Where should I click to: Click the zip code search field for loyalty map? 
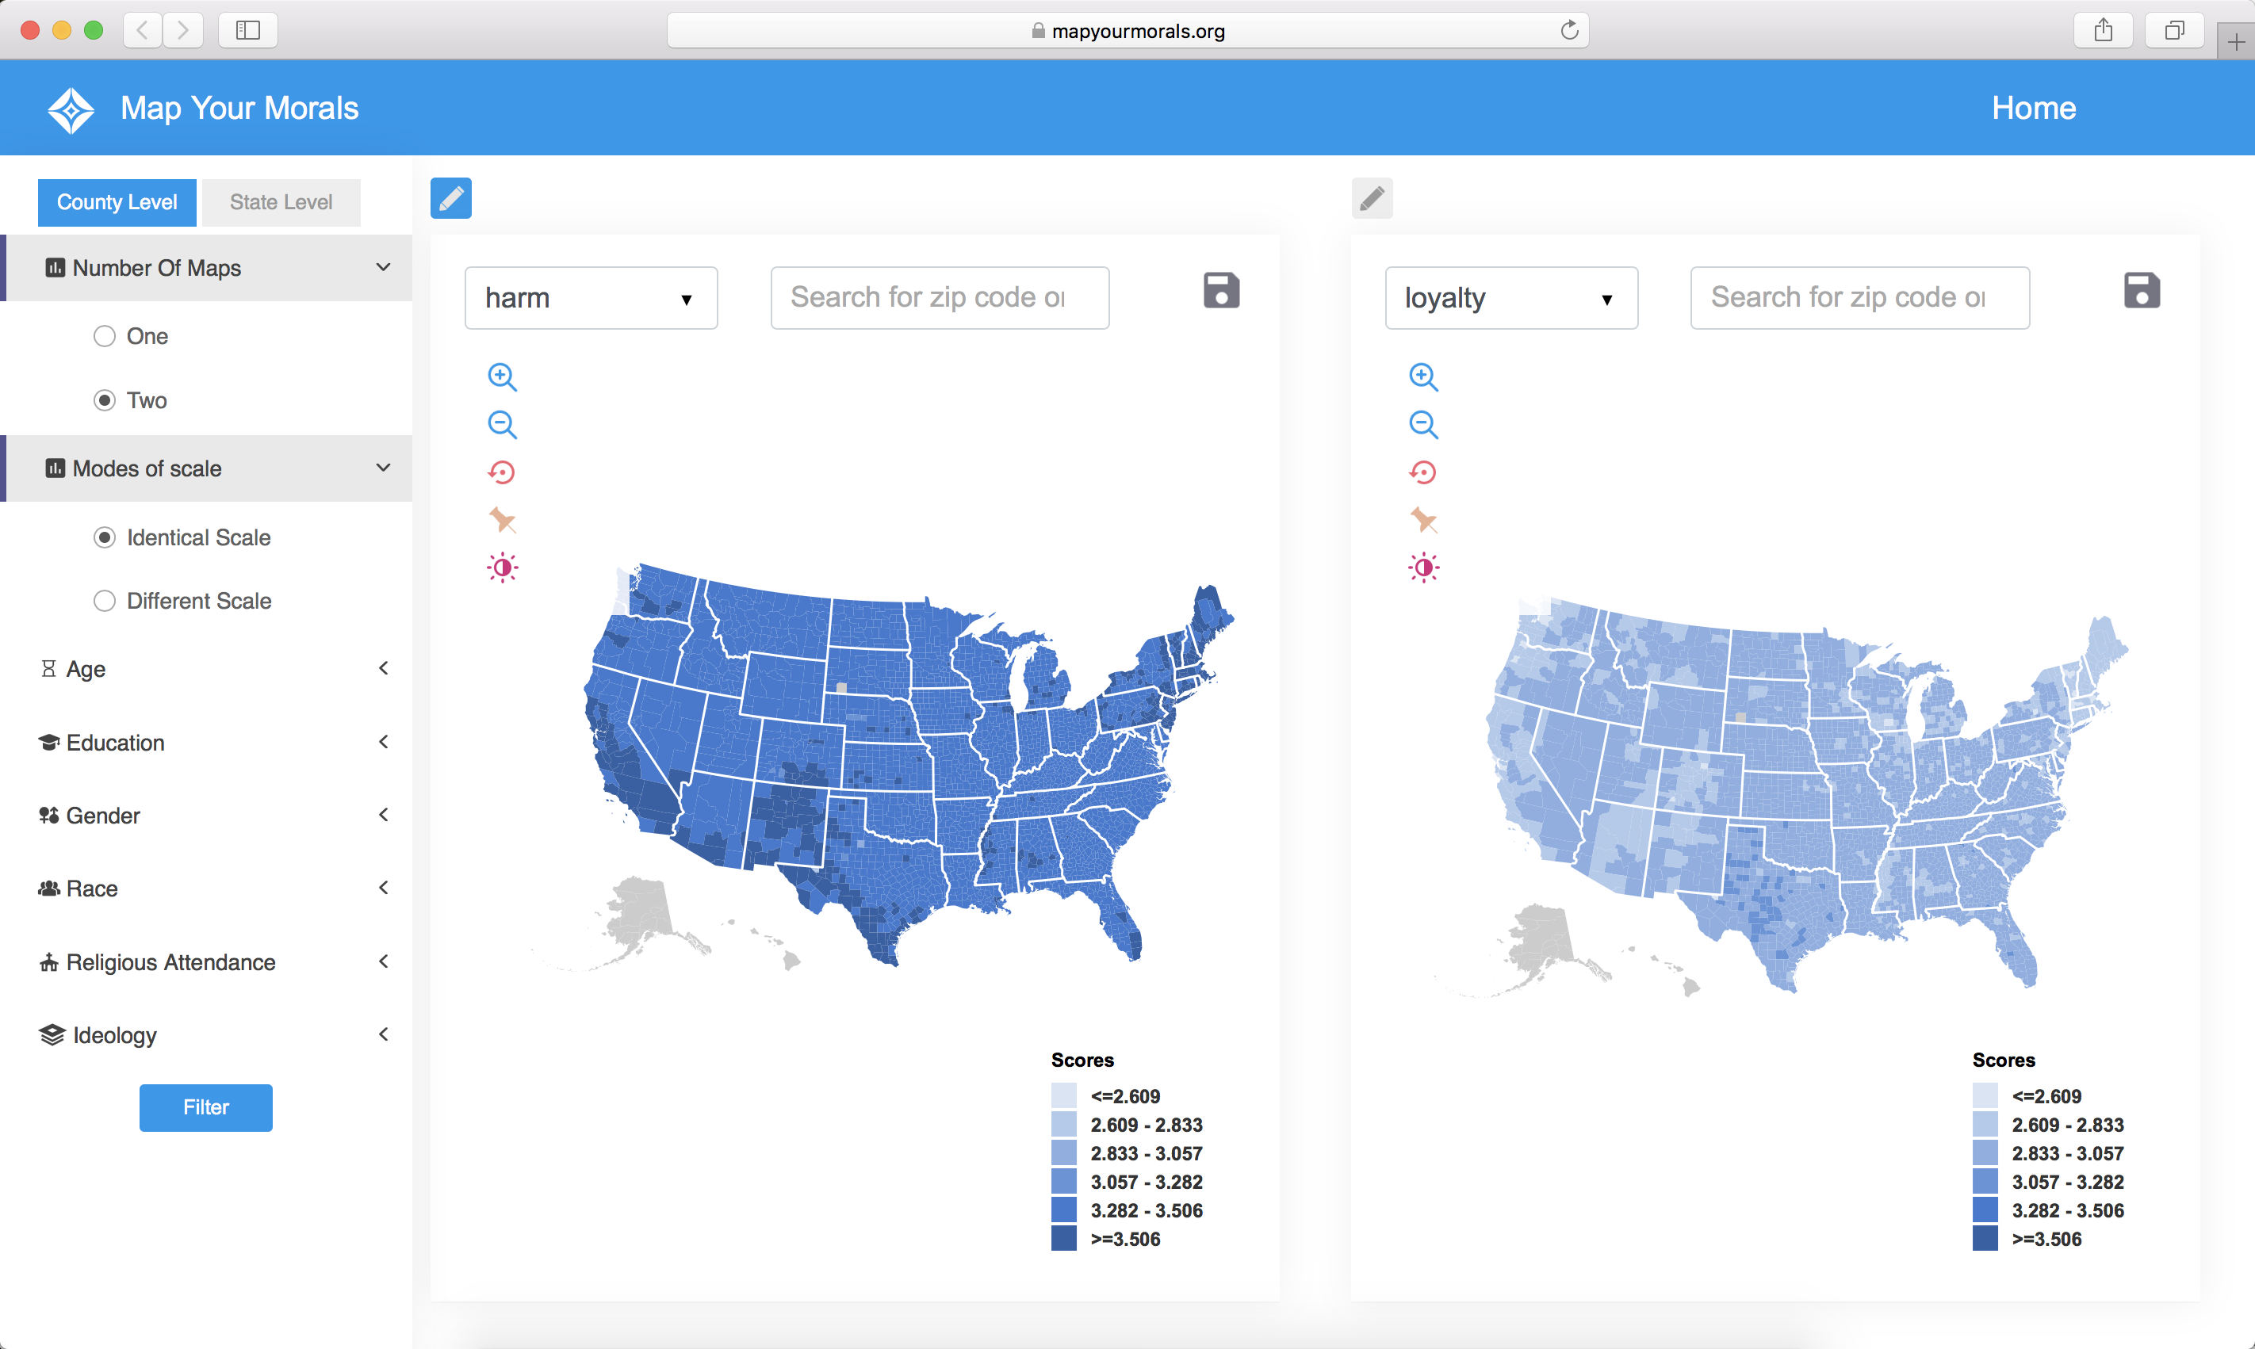click(1859, 297)
